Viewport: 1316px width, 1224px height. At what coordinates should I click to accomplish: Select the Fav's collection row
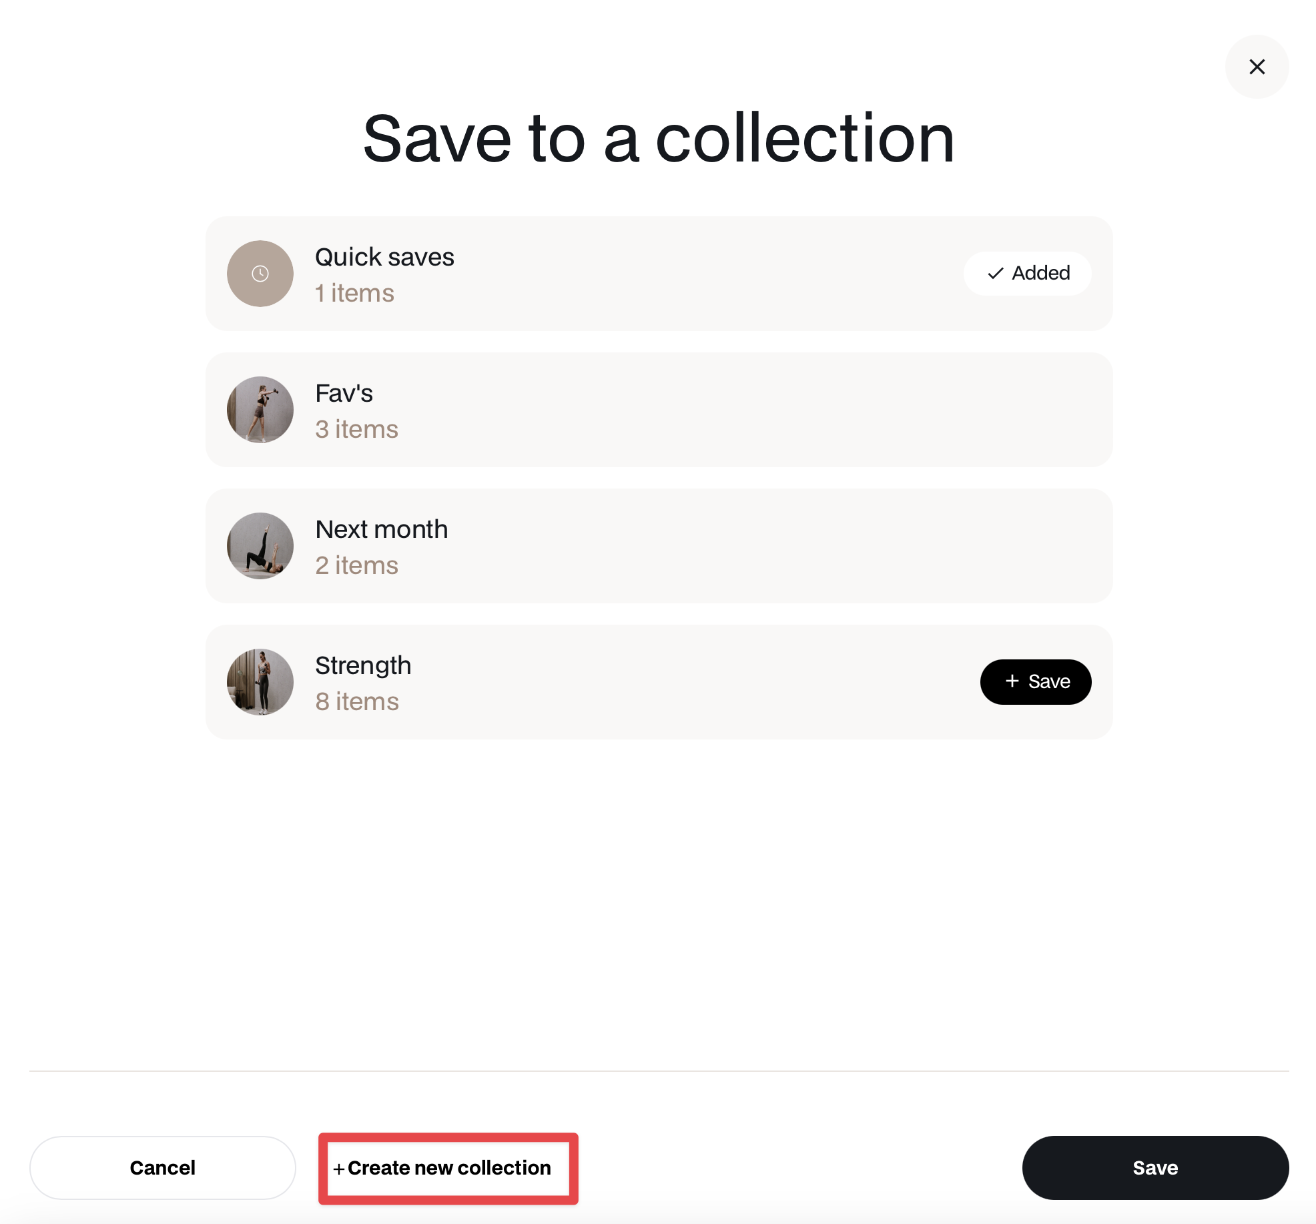[x=659, y=410]
